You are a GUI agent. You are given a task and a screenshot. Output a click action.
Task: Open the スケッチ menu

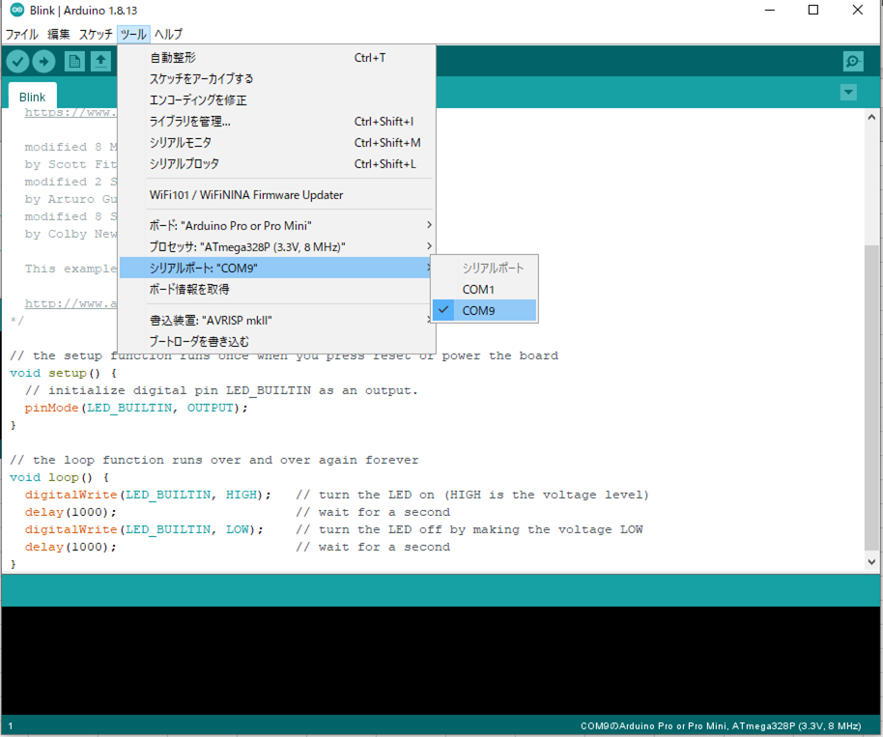click(96, 35)
